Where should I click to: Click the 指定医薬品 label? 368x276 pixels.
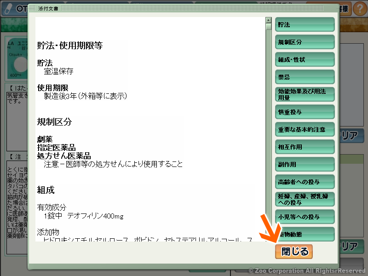point(56,147)
